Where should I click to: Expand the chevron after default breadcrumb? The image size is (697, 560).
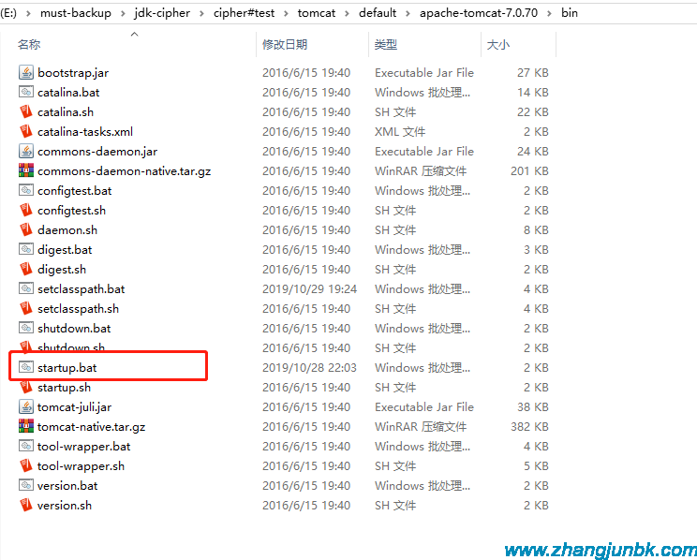pyautogui.click(x=408, y=13)
